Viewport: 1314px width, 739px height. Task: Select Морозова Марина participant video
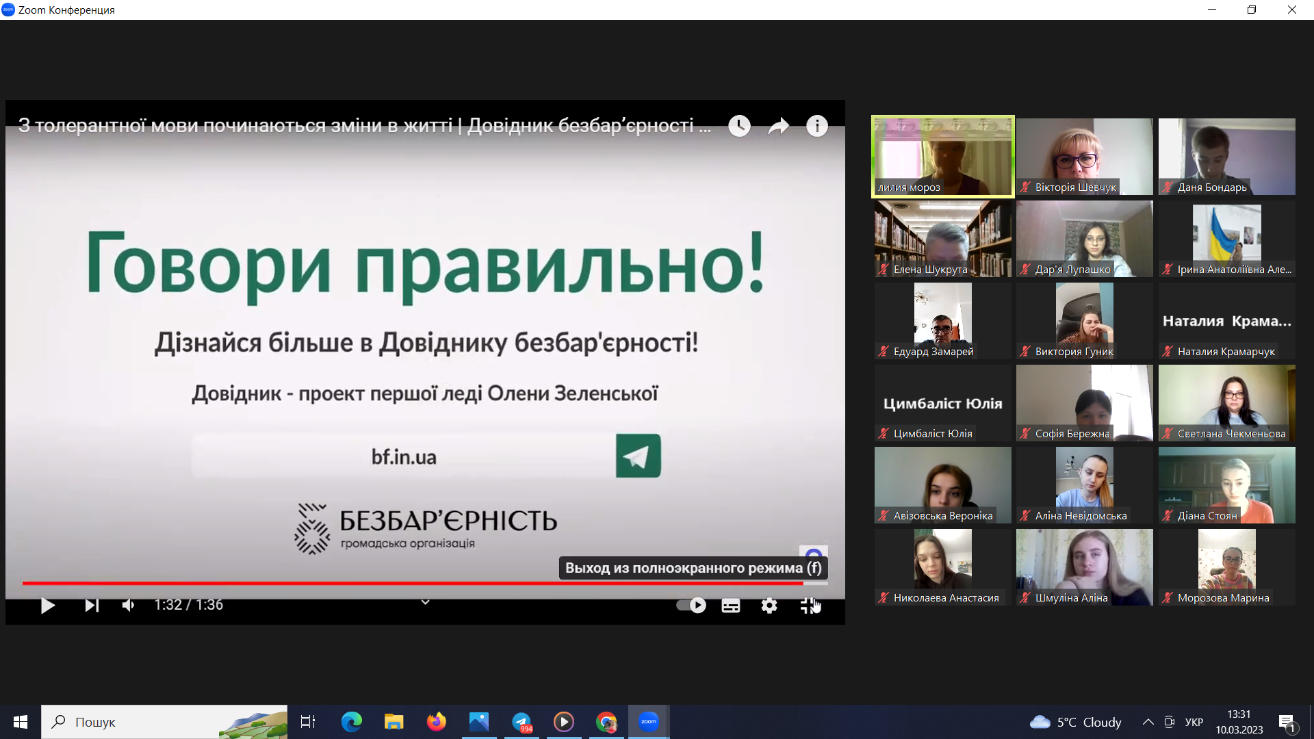1226,567
